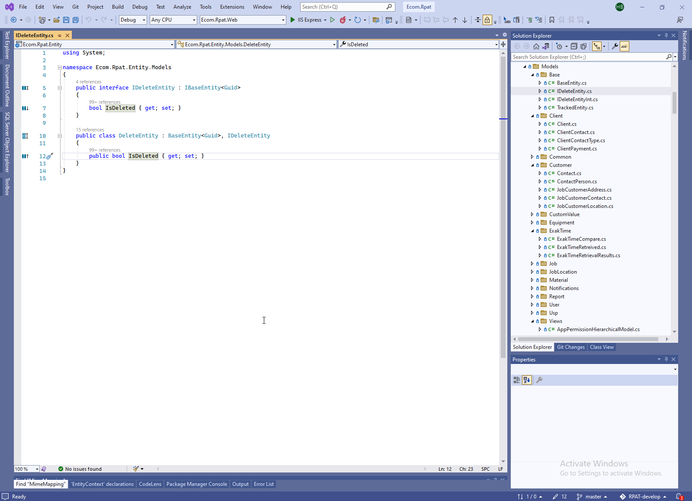Open the Extensions menu
692x501 pixels.
click(x=232, y=7)
